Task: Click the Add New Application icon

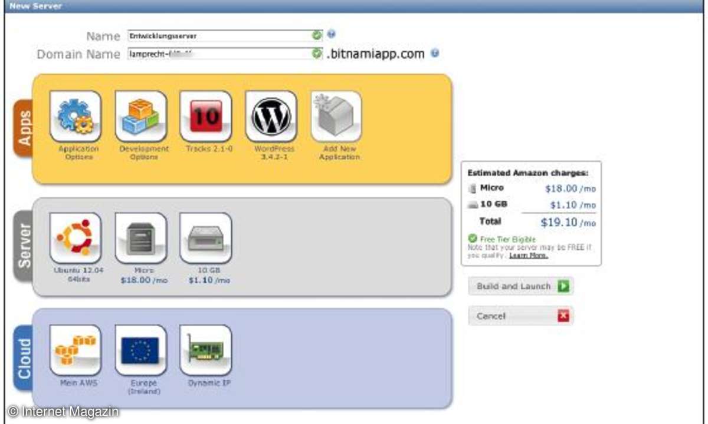Action: click(x=336, y=116)
